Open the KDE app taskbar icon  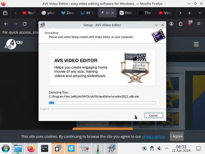click(71, 149)
